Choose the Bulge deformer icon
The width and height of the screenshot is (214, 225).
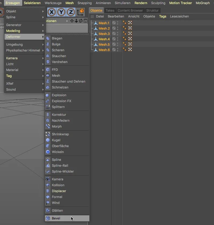48,44
